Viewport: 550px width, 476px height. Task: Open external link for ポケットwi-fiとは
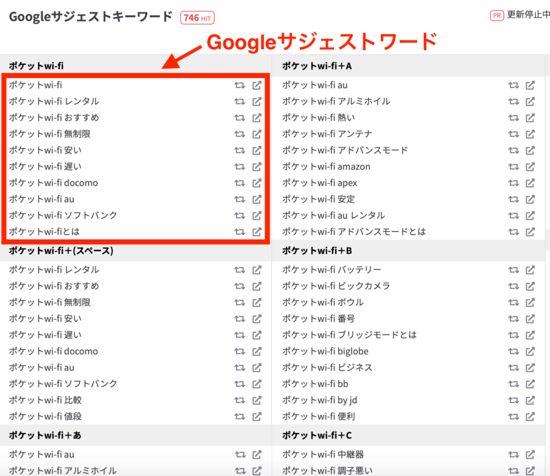257,232
